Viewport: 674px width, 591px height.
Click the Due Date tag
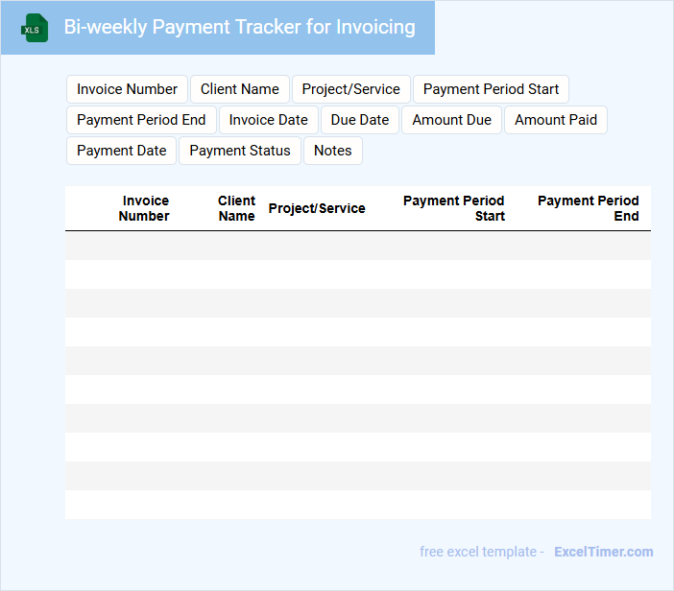(360, 120)
